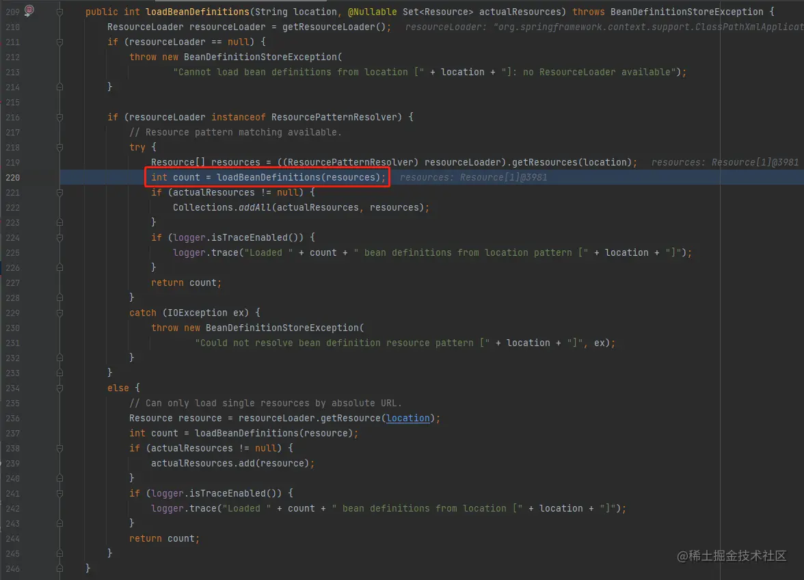Collapse the resourceLoader null check fold, line 211
804x580 pixels.
pos(59,42)
